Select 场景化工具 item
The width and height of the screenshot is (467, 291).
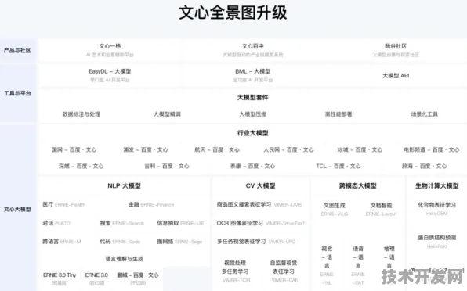pos(425,114)
